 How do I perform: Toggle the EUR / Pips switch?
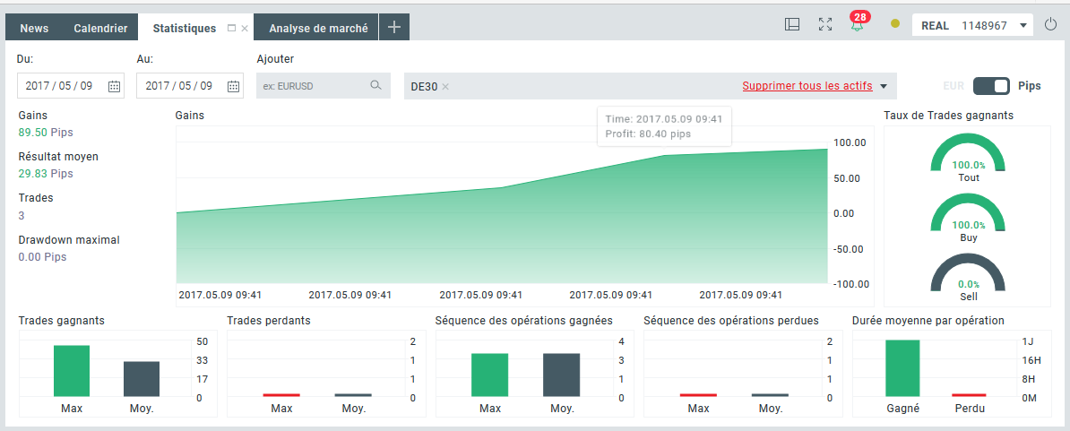tap(991, 86)
